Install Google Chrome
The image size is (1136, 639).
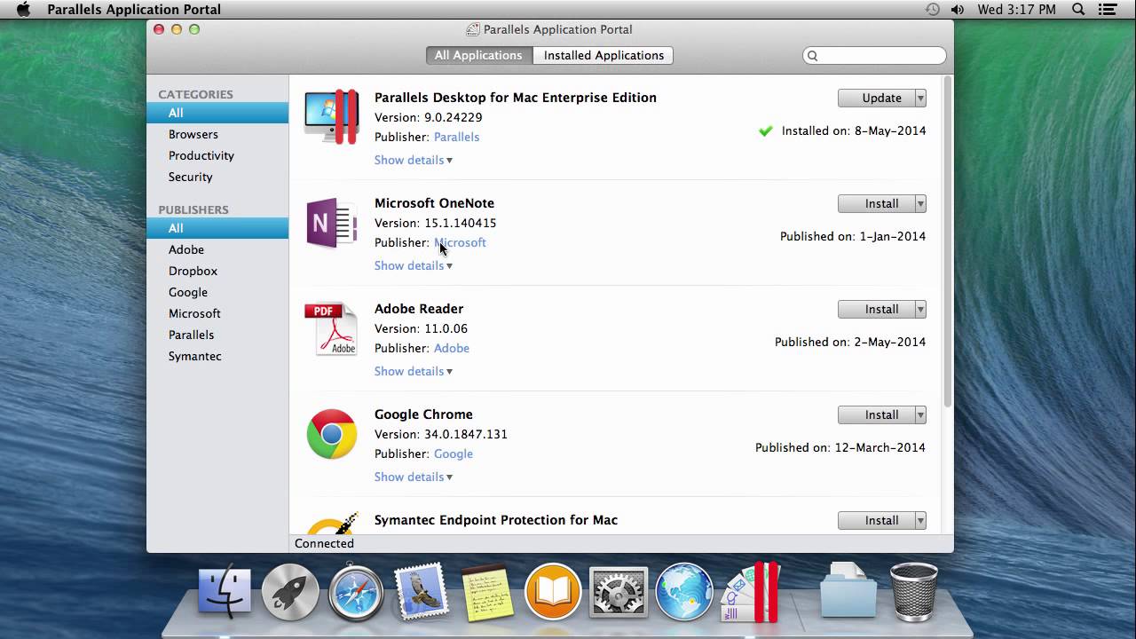876,414
